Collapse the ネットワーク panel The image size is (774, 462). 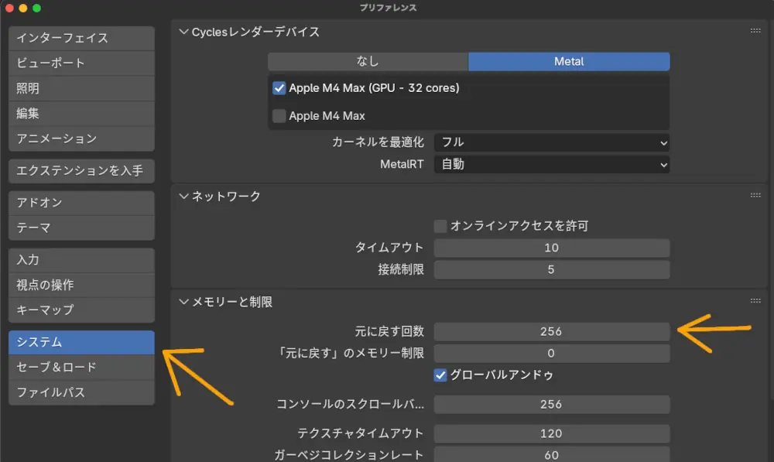point(183,197)
